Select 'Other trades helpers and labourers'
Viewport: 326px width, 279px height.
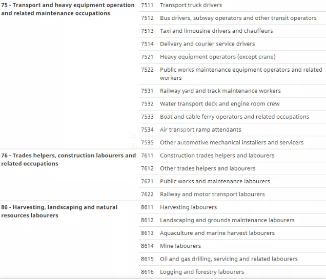208,168
